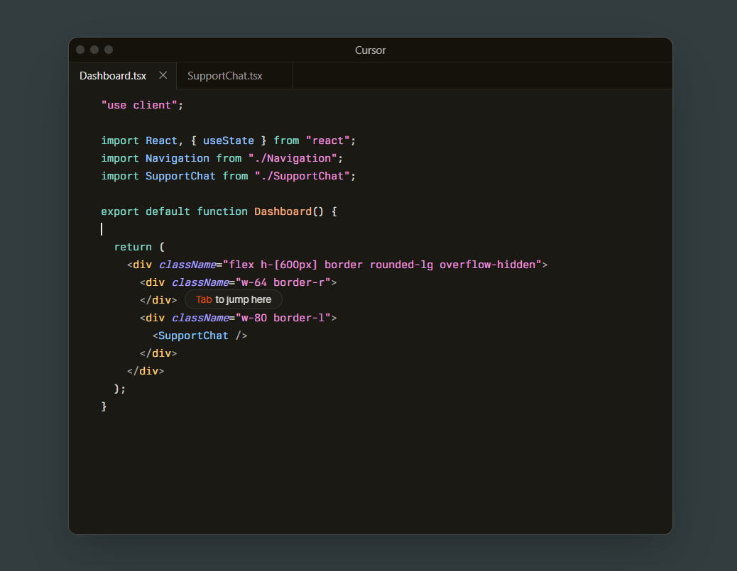Click the export default keyword
The image size is (737, 571).
[x=143, y=211]
